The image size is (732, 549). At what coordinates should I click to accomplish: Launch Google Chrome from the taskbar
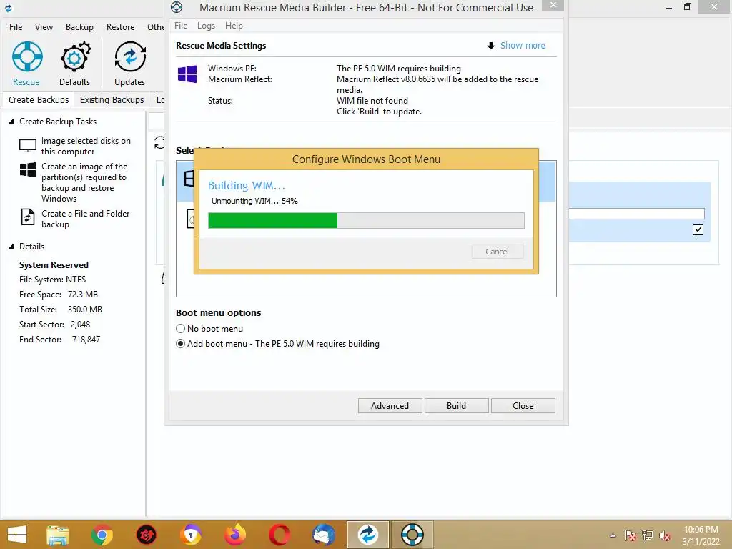point(102,535)
